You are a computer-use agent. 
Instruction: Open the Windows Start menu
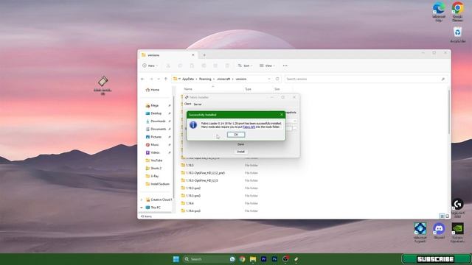click(176, 259)
